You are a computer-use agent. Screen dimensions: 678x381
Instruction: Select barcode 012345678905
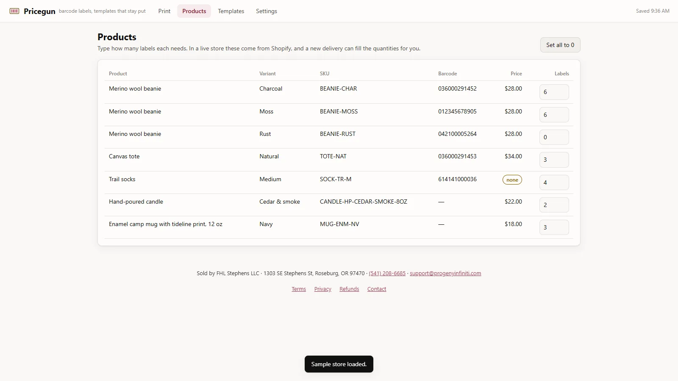457,112
